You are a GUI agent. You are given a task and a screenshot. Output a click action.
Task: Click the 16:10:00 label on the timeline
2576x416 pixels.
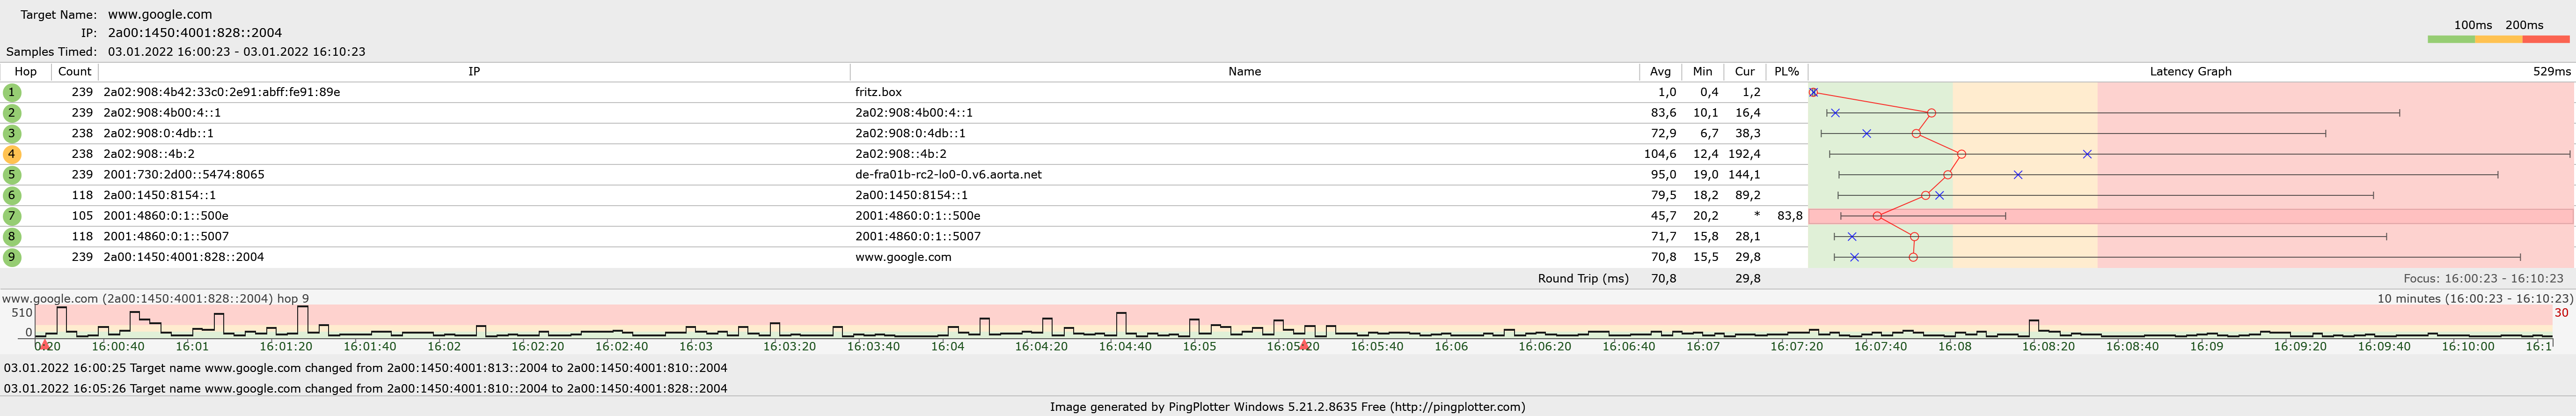point(2467,346)
